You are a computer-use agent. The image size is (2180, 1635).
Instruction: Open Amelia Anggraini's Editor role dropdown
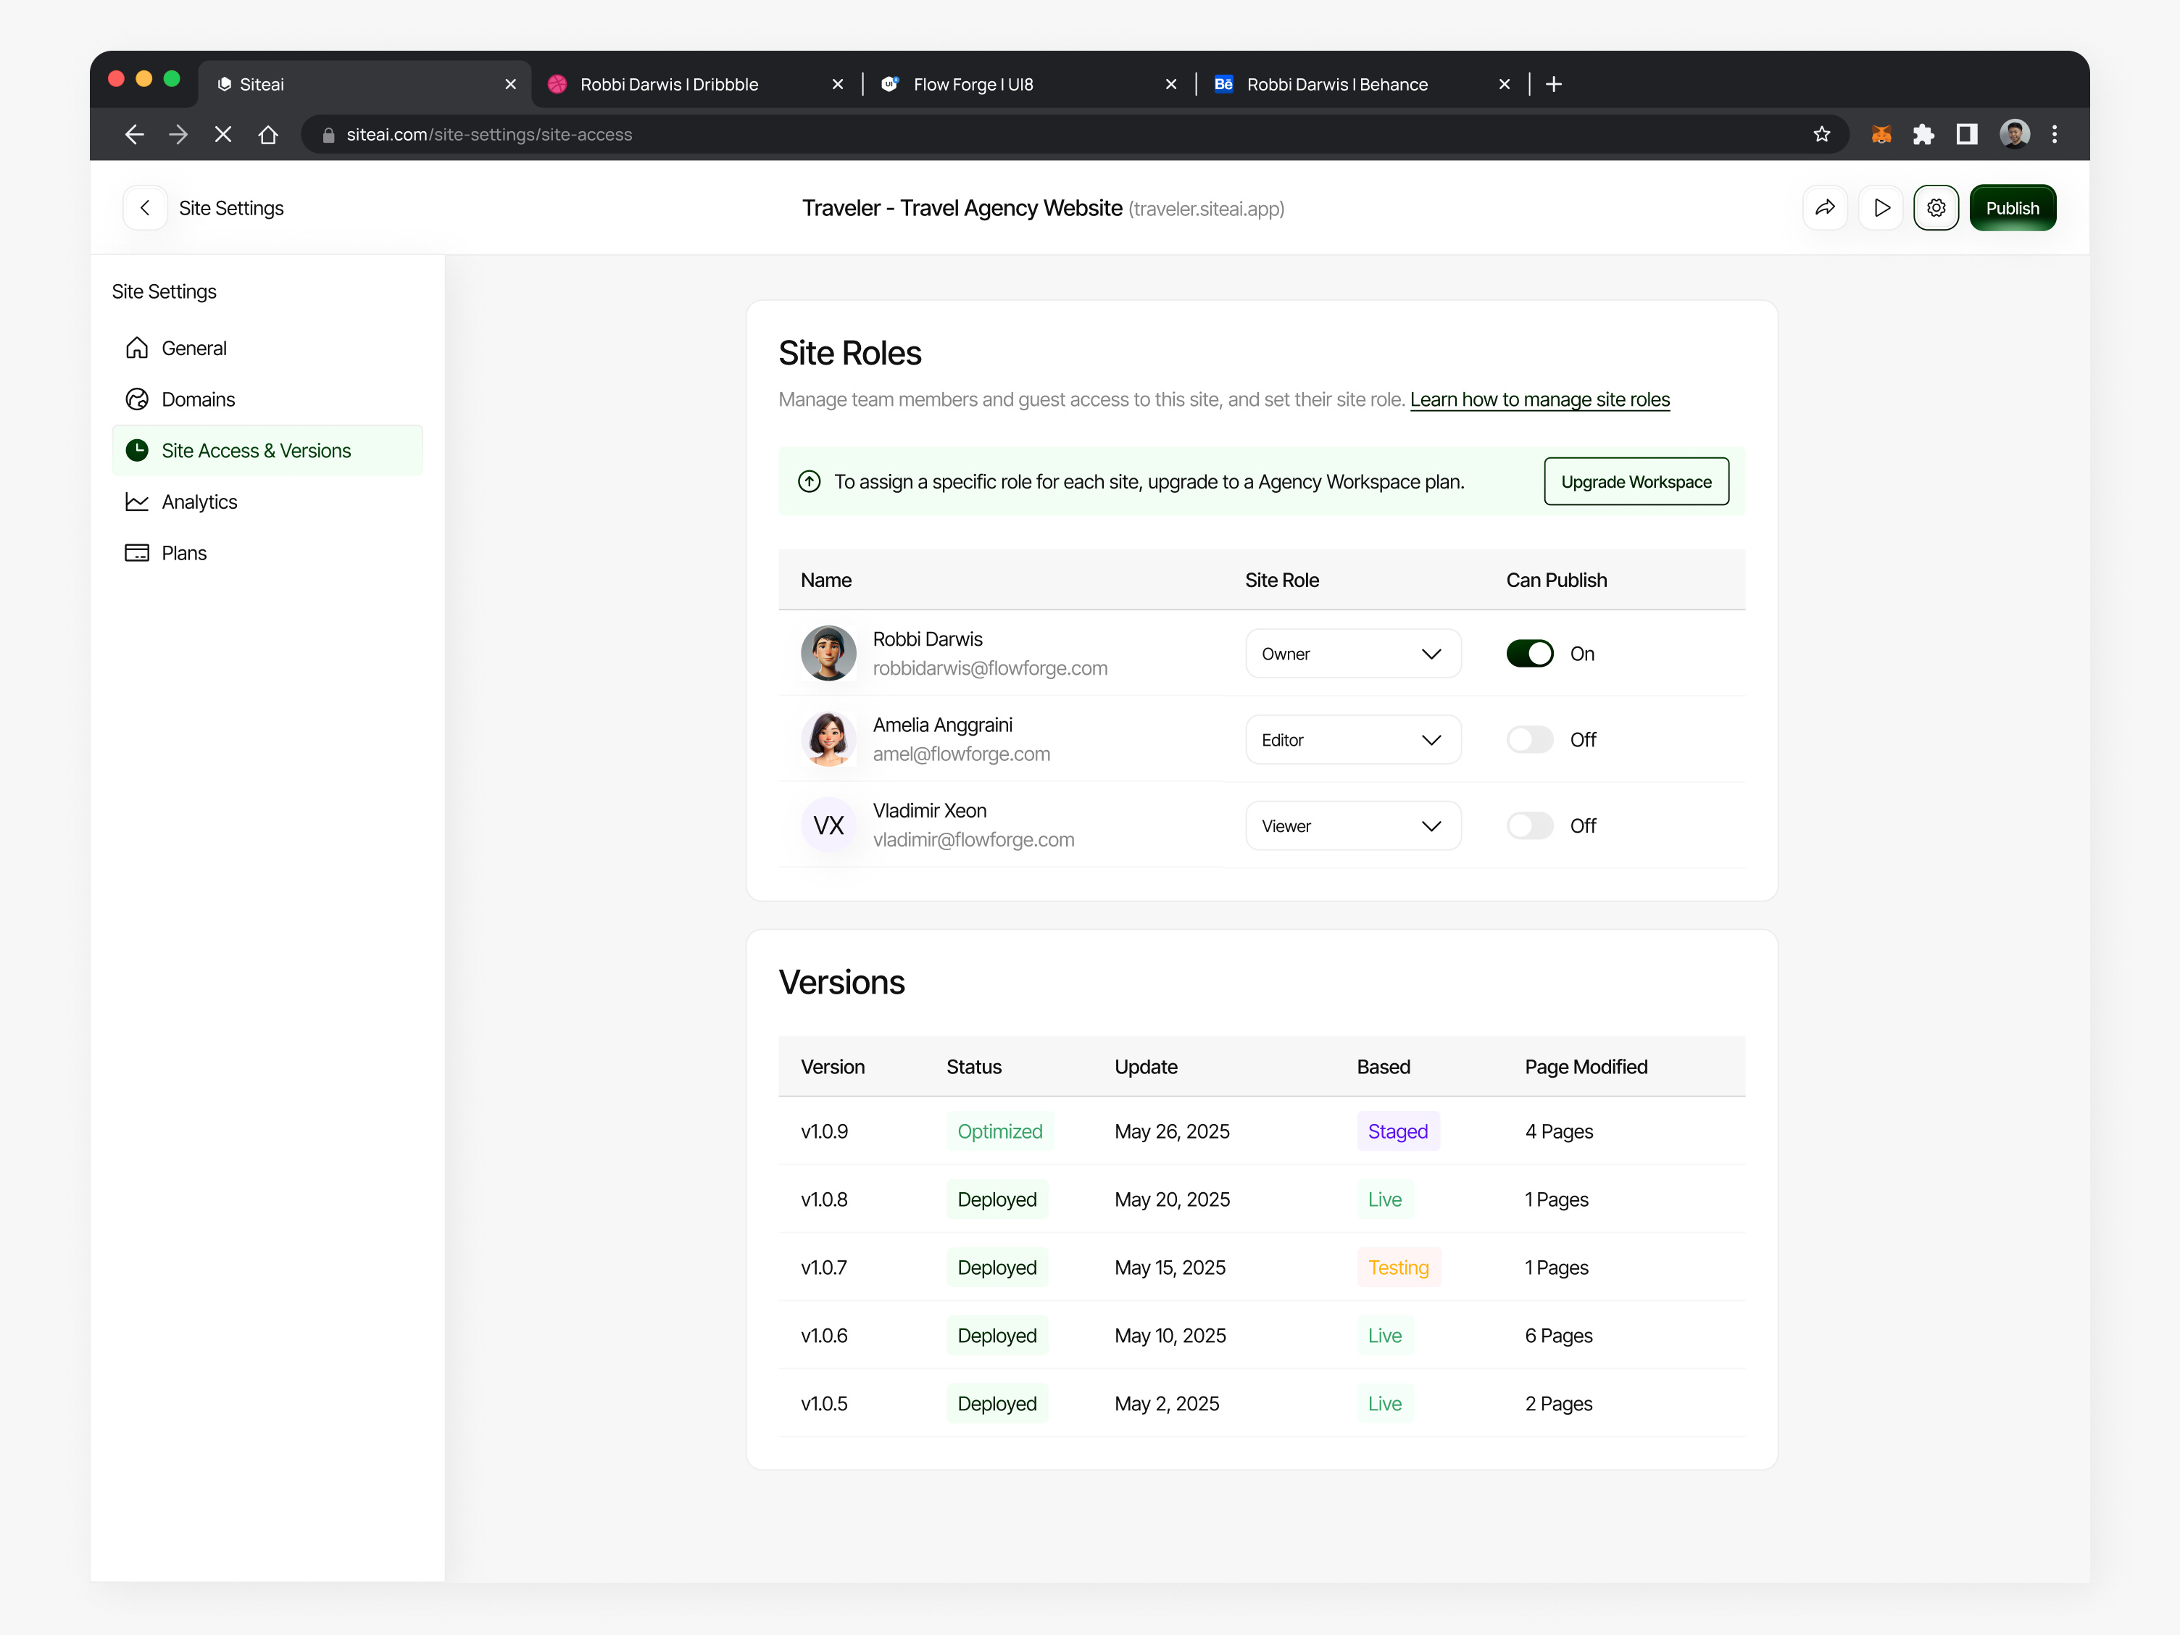(x=1352, y=739)
